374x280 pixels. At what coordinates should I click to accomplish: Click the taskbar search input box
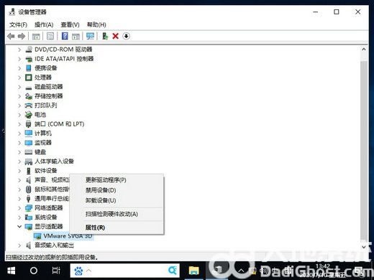125,271
